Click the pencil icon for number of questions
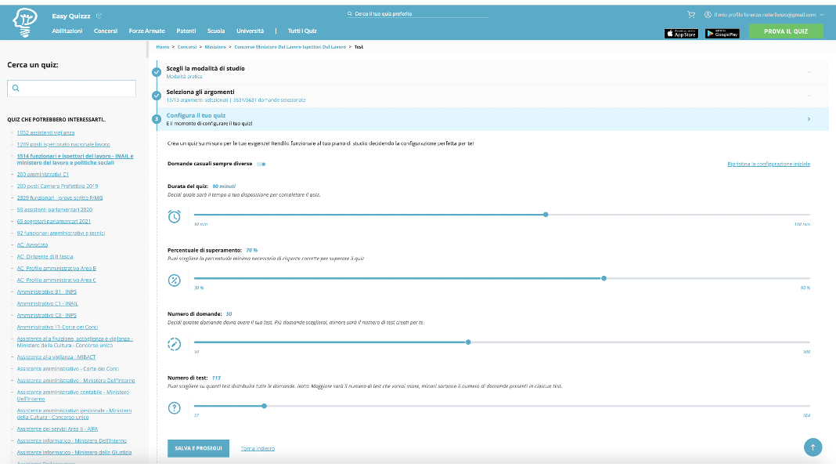 [175, 344]
